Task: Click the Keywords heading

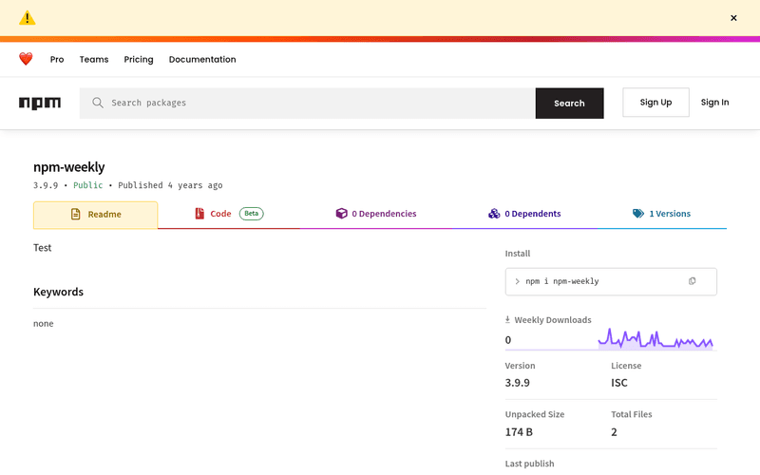Action: coord(58,292)
